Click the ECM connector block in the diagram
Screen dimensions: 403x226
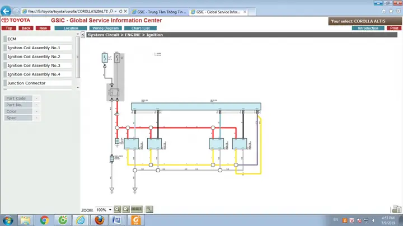(x=196, y=106)
